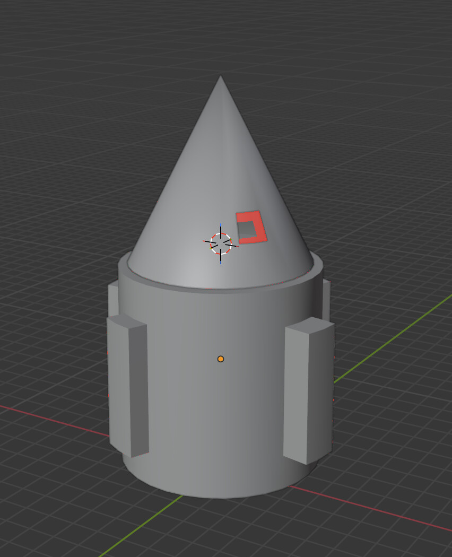Image resolution: width=452 pixels, height=557 pixels.
Task: Click the back-left block behind the cylinder
Action: 112,300
